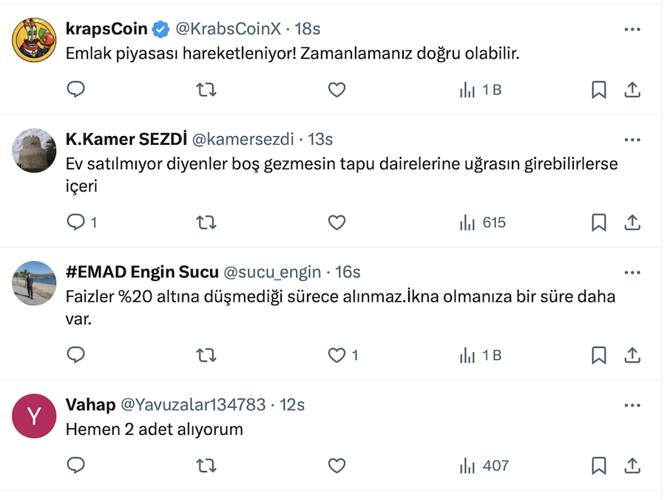Image resolution: width=670 pixels, height=500 pixels.
Task: Open @KrabsCoinX profile handle link
Action: pos(227,30)
